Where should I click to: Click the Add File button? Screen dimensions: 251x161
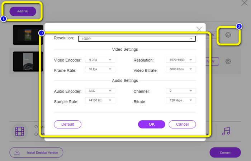(23, 11)
